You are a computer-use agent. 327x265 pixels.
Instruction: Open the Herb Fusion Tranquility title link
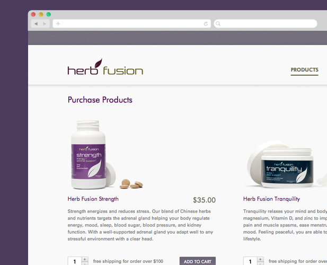pos(271,199)
